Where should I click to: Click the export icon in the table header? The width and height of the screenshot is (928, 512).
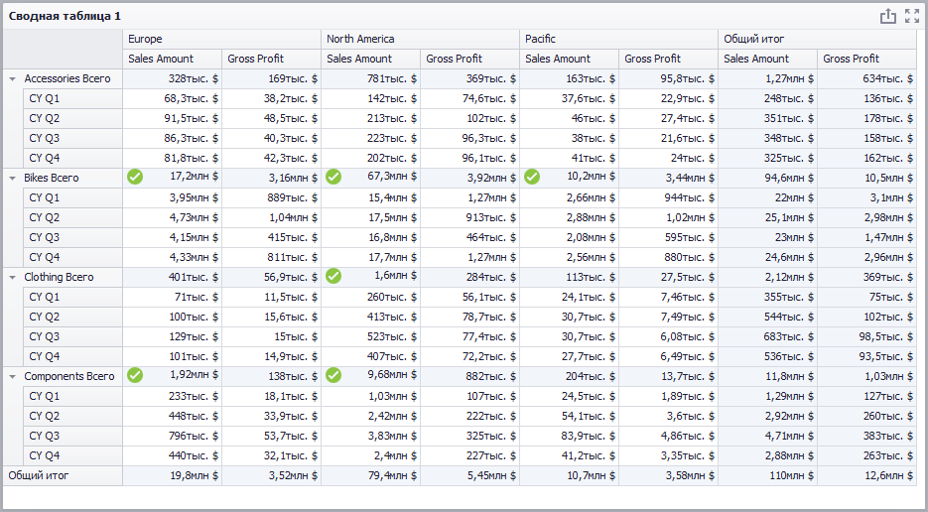click(x=887, y=17)
